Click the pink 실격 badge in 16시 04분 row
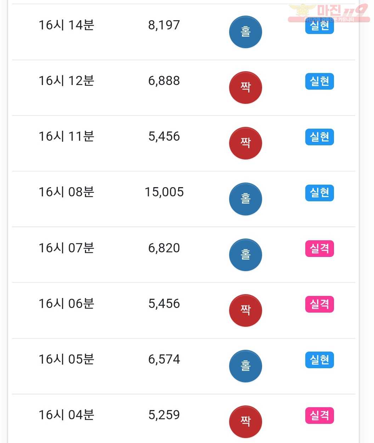 point(319,416)
